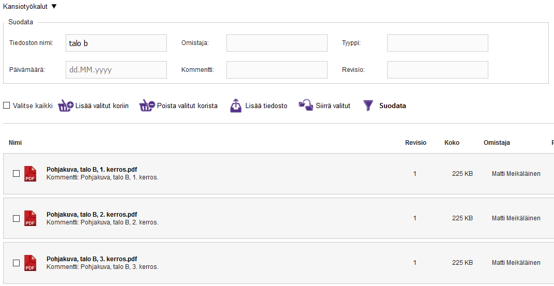Select checkbox for talo B, 1. kerros.pdf
Image resolution: width=554 pixels, height=286 pixels.
point(16,174)
